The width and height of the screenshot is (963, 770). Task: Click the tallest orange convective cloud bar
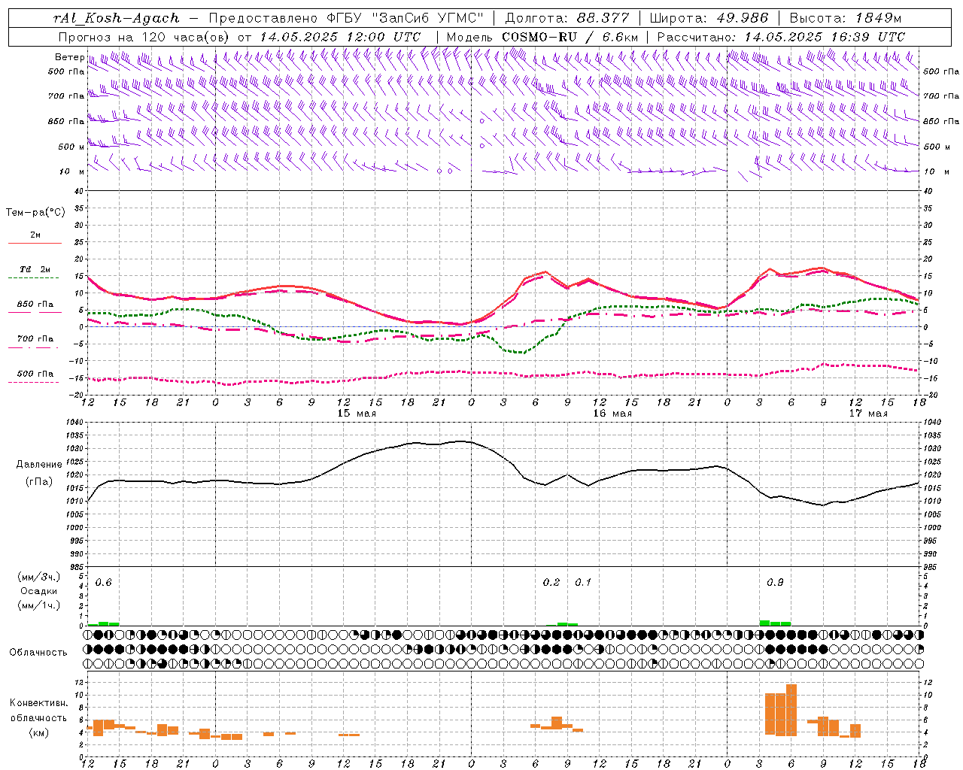791,710
